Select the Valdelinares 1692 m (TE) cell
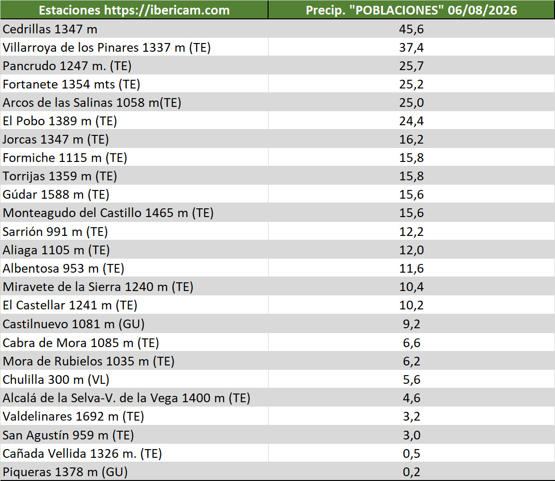This screenshot has height=481, width=555. [134, 416]
